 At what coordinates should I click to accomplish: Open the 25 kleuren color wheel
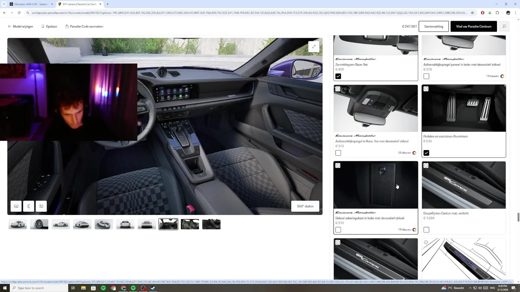414,153
